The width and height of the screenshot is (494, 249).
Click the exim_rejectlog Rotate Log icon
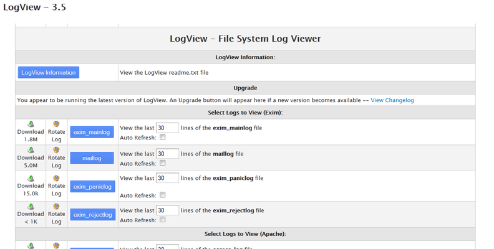coord(56,206)
